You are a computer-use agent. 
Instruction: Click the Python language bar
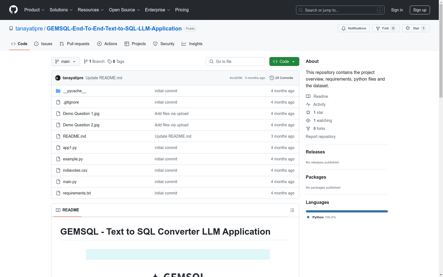point(347,211)
